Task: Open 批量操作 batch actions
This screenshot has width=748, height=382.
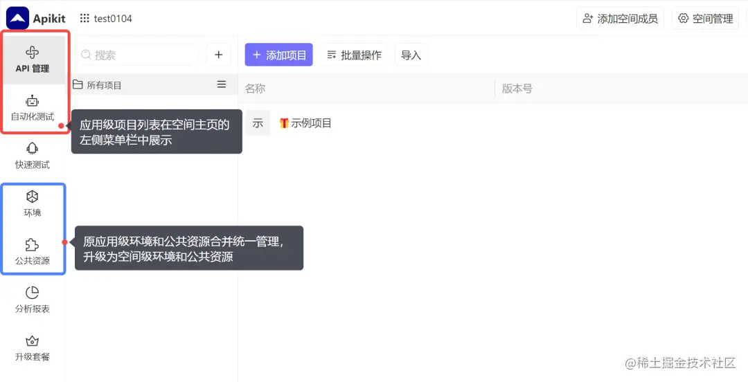Action: [354, 55]
